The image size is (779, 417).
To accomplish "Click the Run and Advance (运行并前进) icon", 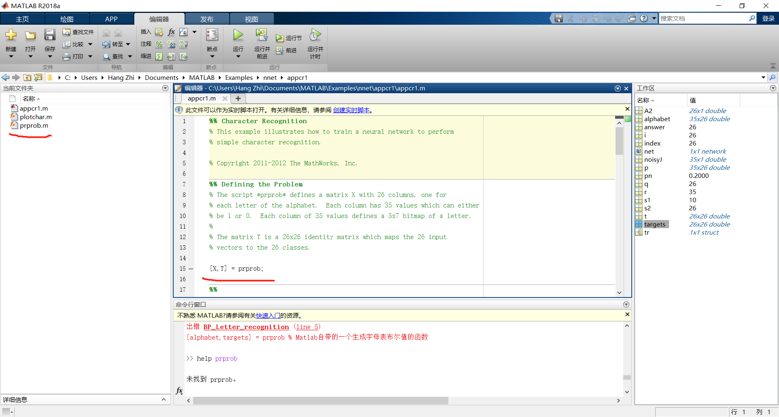I will point(262,35).
